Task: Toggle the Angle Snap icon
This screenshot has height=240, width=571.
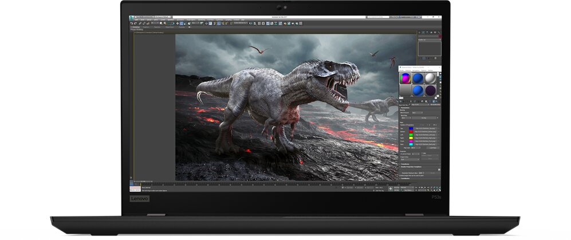Action: coord(219,23)
